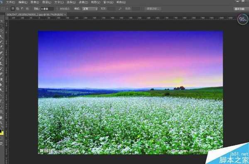The height and width of the screenshot is (164, 249).
Task: Toggle the anti-alias checkbox
Action: (58, 9)
